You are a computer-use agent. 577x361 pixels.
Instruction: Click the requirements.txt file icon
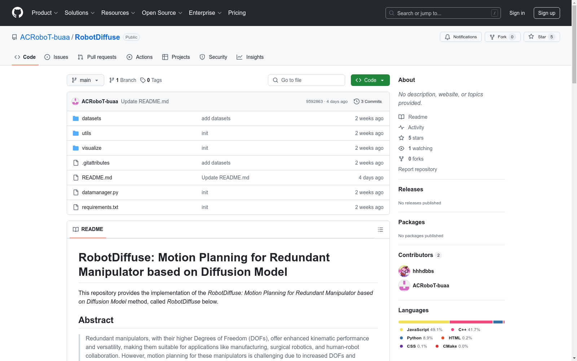click(76, 207)
